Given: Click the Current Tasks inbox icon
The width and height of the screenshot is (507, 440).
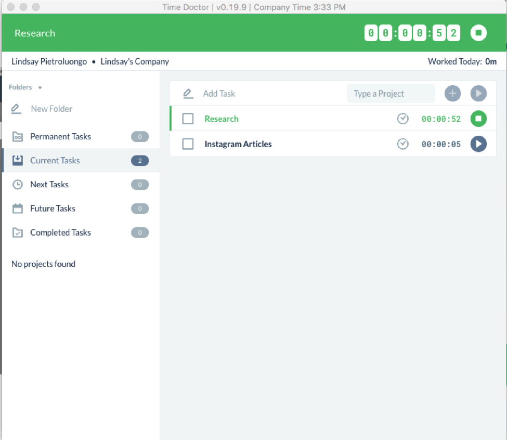Looking at the screenshot, I should click(x=18, y=160).
